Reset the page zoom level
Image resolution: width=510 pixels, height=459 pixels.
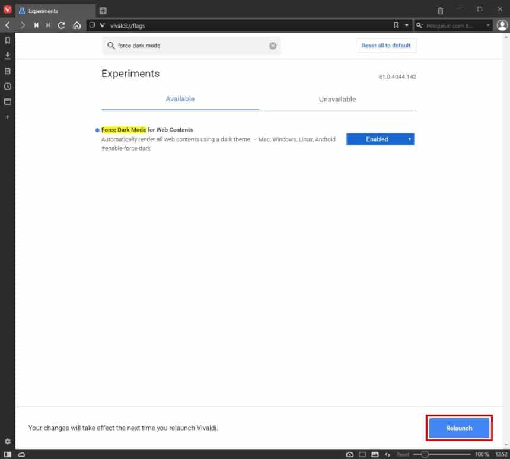pos(403,454)
